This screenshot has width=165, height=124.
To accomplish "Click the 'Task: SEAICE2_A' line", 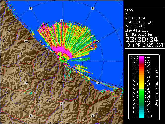I will (138, 22).
